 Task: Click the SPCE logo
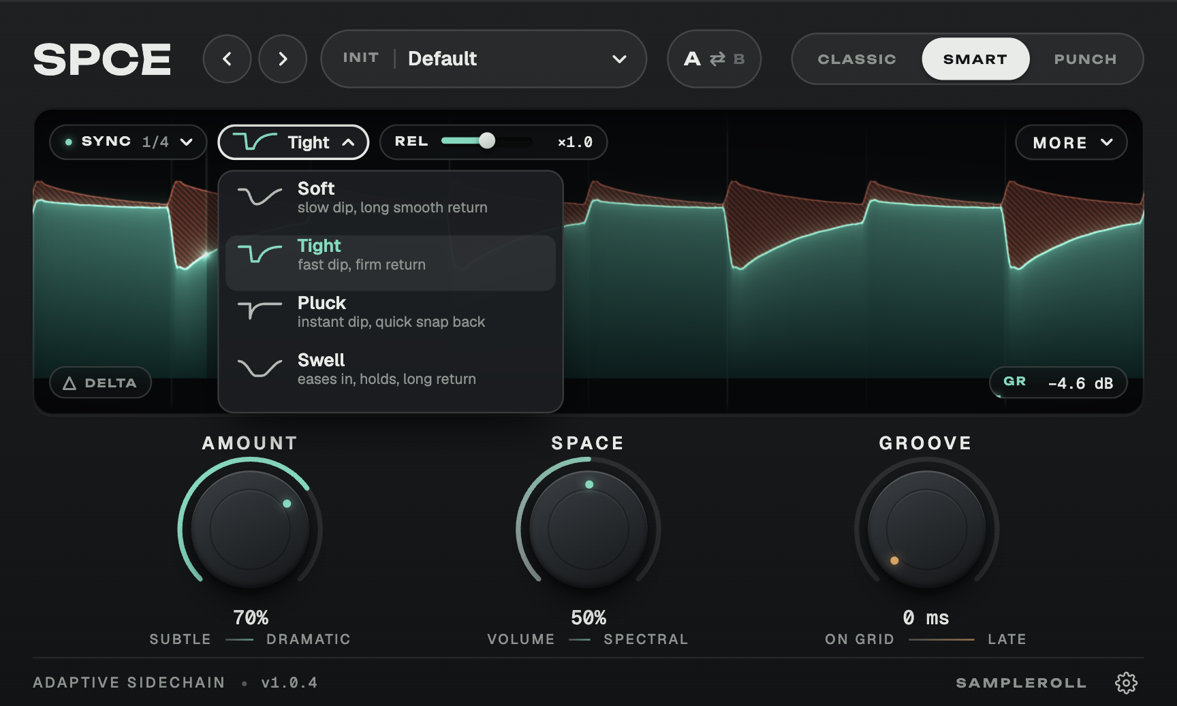point(102,59)
